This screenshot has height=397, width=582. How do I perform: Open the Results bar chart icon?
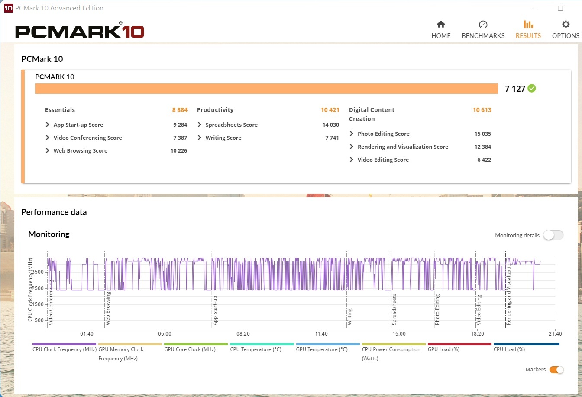tap(528, 24)
